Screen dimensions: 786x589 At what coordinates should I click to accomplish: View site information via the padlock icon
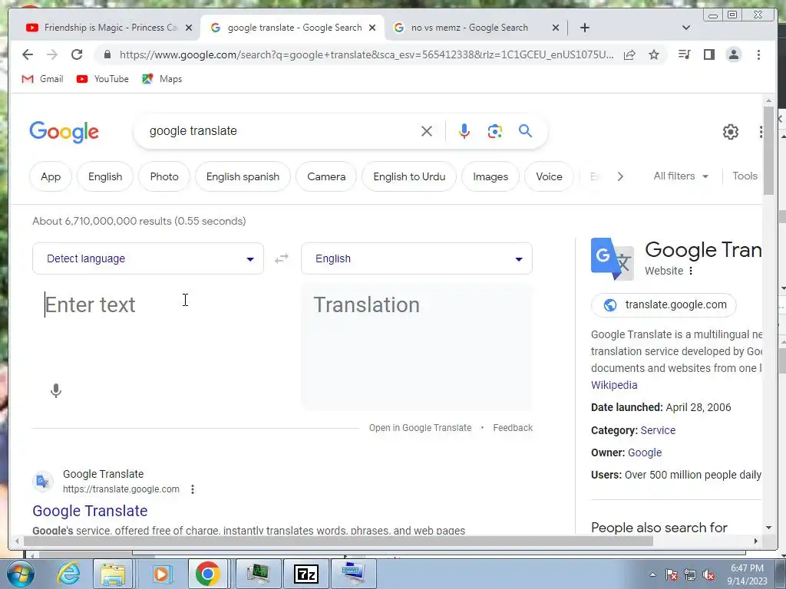point(107,54)
